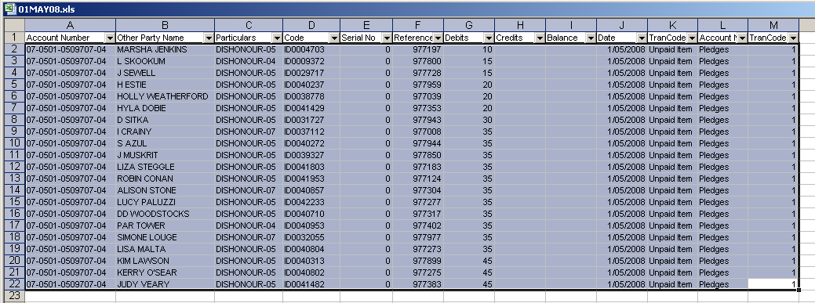The width and height of the screenshot is (815, 303).
Task: Click reference cell 977959
Action: tap(418, 85)
